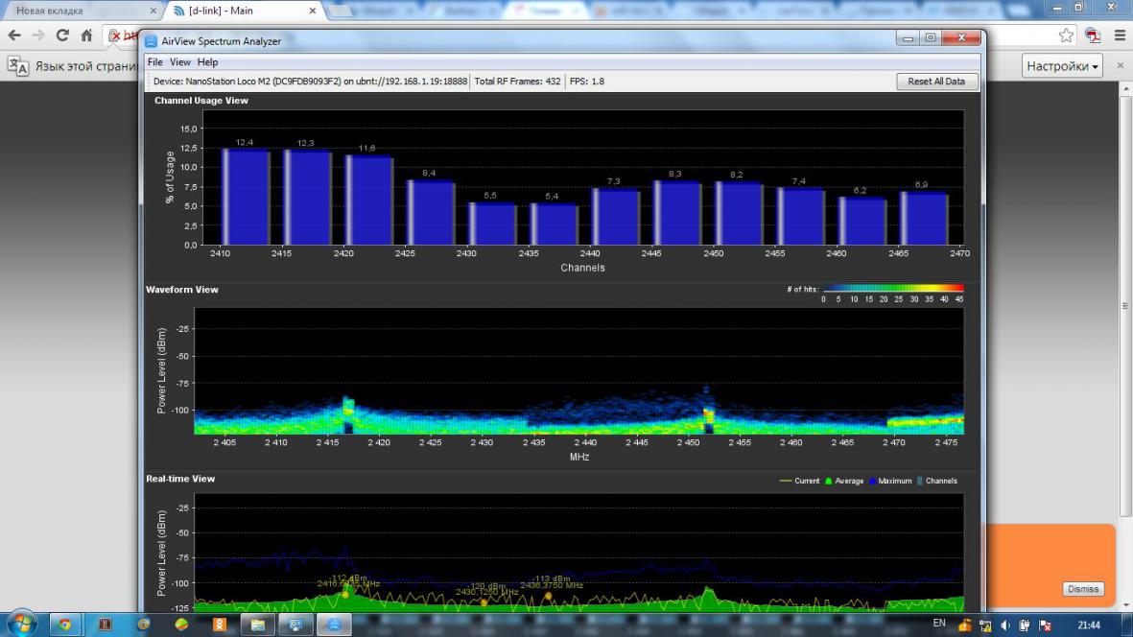Open the Odnoklassniki orange taskbar icon
This screenshot has height=637, width=1133.
click(x=220, y=625)
